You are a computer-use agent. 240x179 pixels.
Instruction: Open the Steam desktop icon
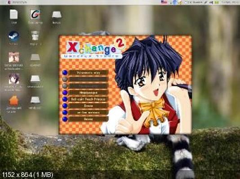(x=13, y=36)
